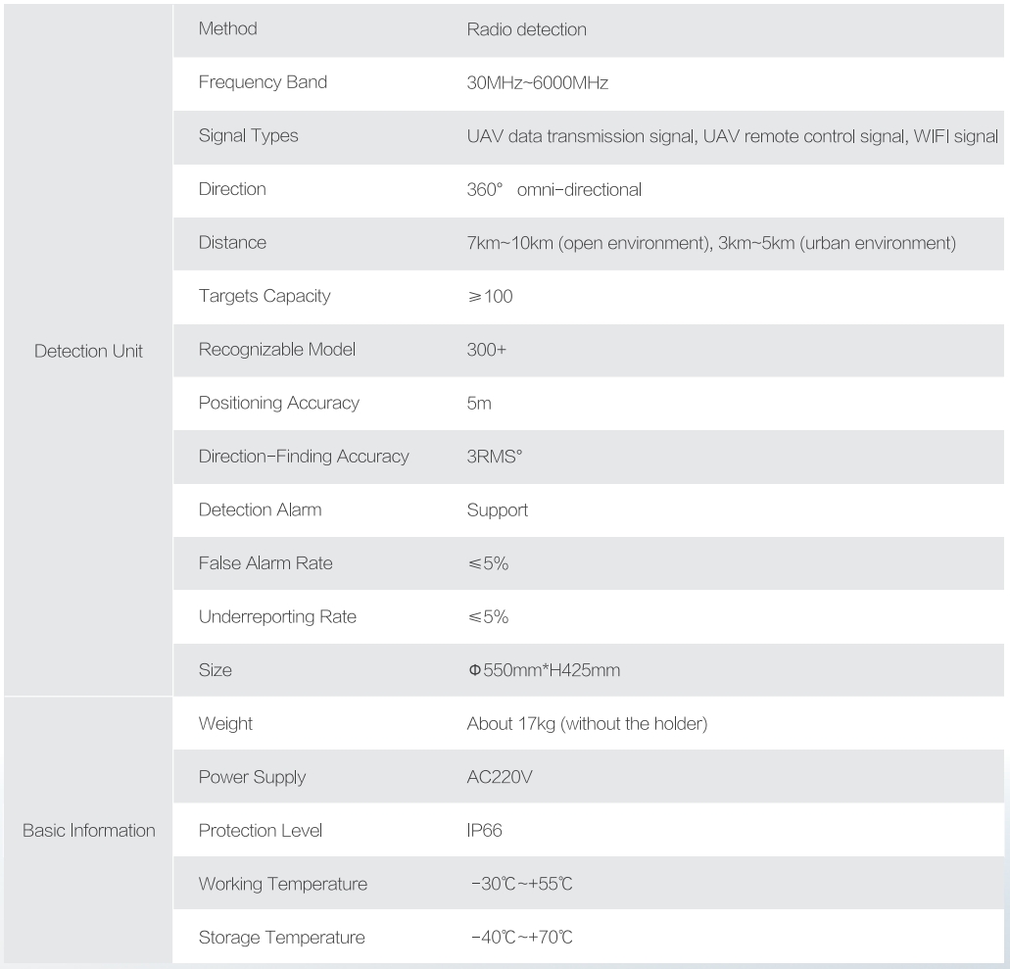Click the 30MHz~6000MHz frequency value

tap(538, 83)
